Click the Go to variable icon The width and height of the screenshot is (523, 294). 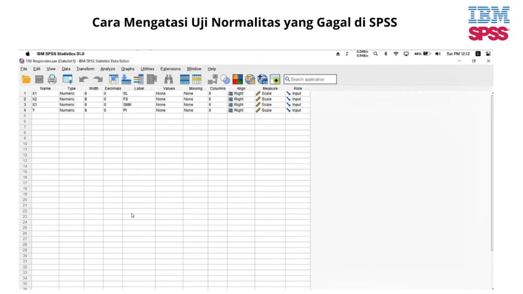coord(126,79)
